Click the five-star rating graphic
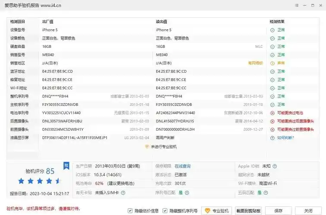 pos(39,181)
